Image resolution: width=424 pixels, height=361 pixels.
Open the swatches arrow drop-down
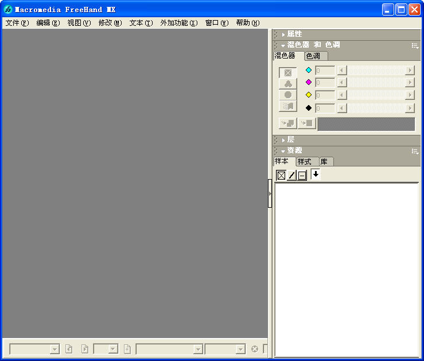[316, 174]
